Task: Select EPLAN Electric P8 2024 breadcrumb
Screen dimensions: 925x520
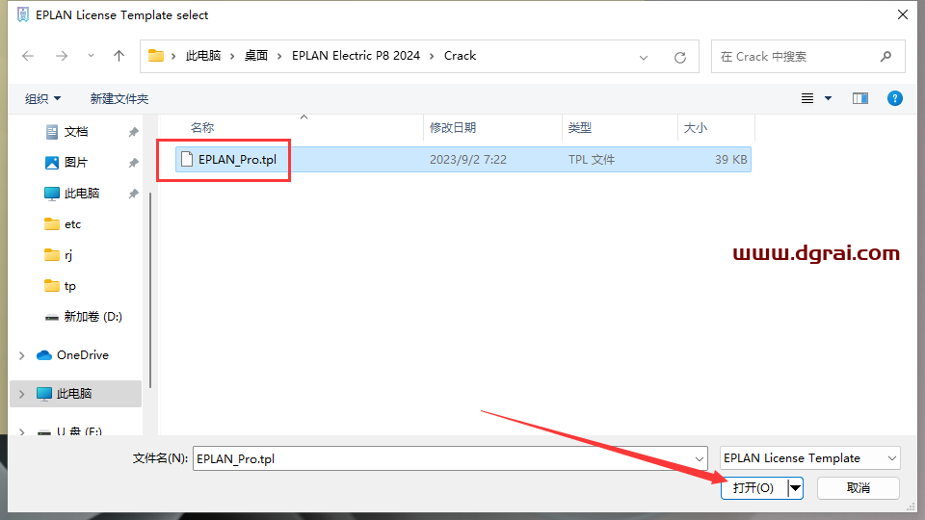Action: point(356,56)
